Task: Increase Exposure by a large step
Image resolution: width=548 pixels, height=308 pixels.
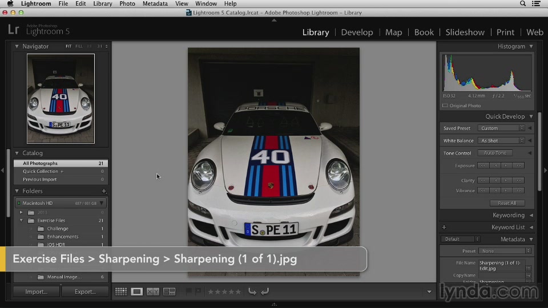Action: click(519, 165)
